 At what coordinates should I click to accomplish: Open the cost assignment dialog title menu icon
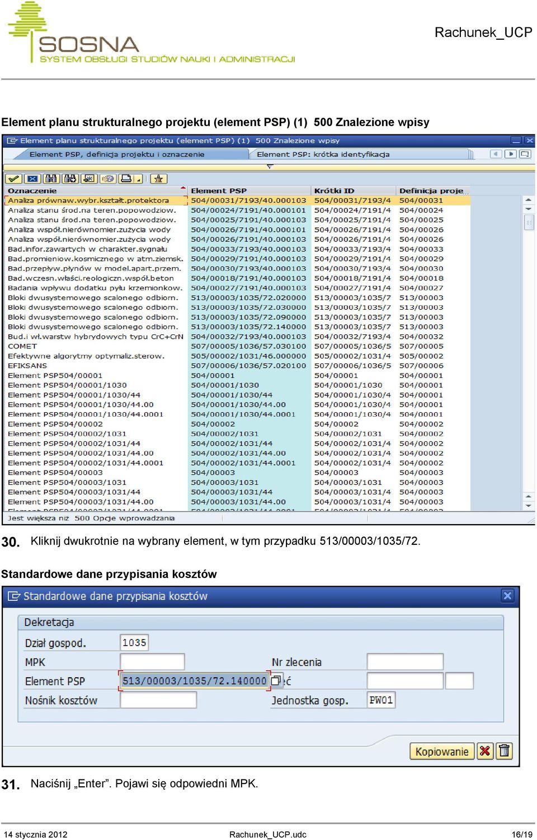[14, 596]
